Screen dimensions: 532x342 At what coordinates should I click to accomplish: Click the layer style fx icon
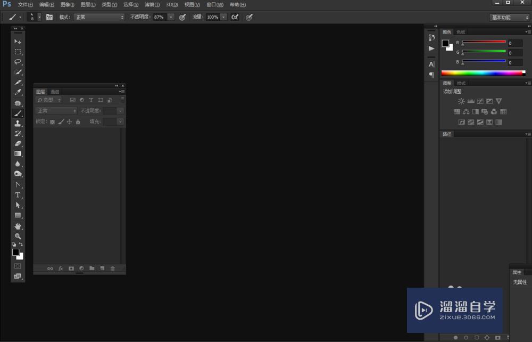point(61,268)
